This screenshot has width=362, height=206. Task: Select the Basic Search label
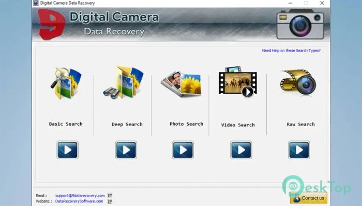[66, 124]
